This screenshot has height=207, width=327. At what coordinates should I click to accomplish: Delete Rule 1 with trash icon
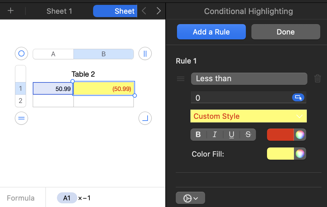(318, 79)
